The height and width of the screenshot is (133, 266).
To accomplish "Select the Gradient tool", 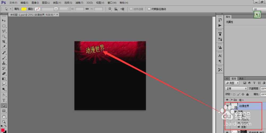I will [x=4, y=79].
